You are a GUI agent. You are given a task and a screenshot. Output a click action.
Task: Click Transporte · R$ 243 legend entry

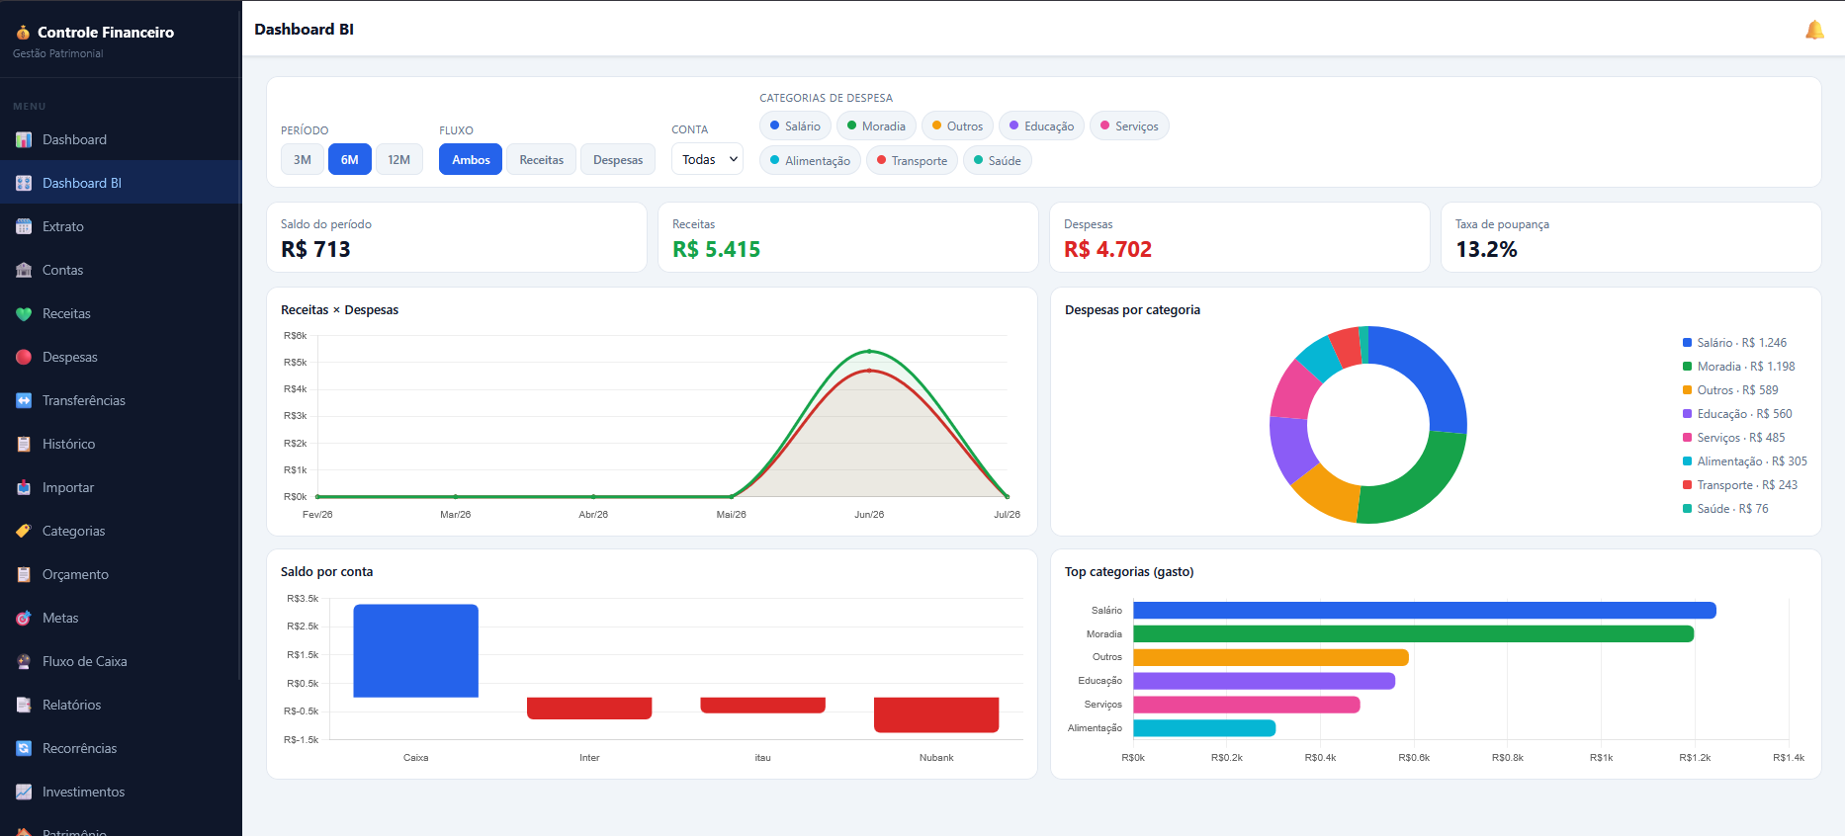tap(1740, 485)
